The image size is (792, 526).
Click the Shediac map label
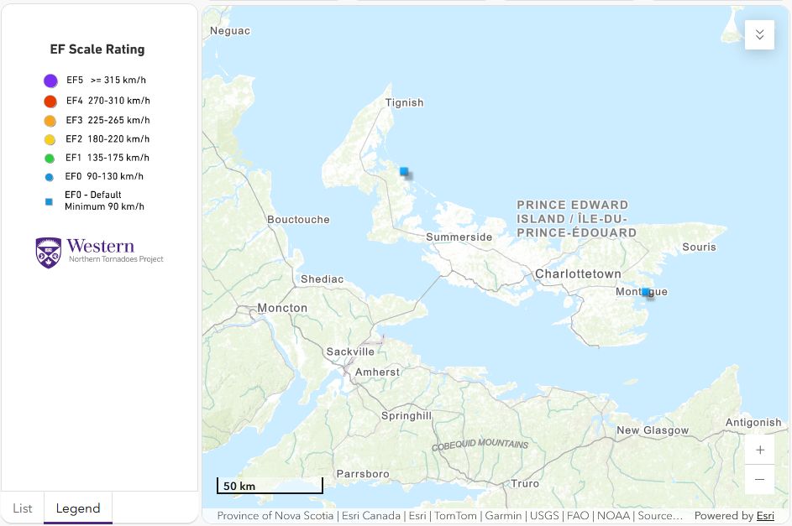(x=323, y=279)
